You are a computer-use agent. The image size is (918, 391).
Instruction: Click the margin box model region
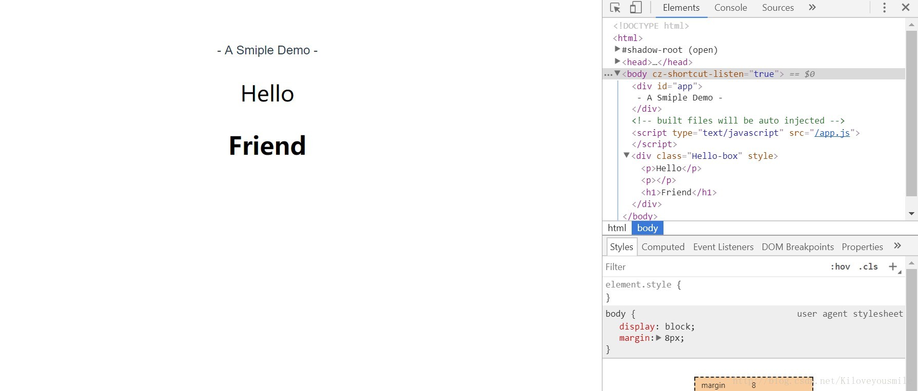click(754, 384)
